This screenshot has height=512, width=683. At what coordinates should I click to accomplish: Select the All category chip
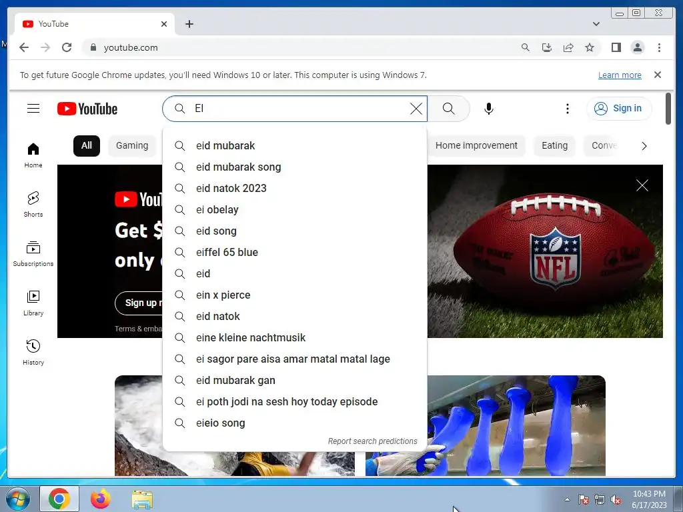pos(87,145)
